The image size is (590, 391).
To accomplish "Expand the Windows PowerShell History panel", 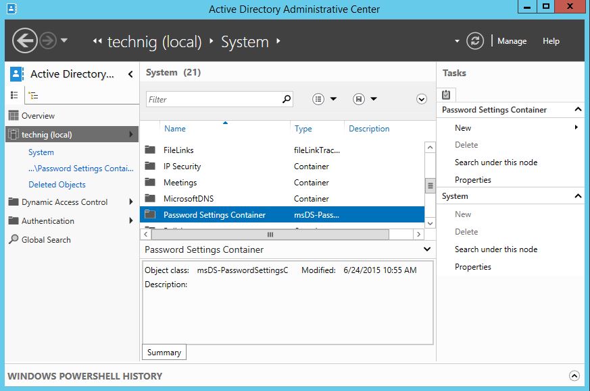I will click(574, 375).
